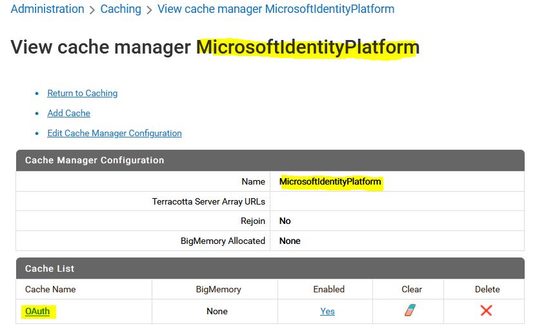Click the Delete column header

coord(487,289)
